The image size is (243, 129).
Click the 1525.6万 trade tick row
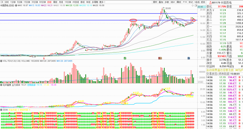225,90
